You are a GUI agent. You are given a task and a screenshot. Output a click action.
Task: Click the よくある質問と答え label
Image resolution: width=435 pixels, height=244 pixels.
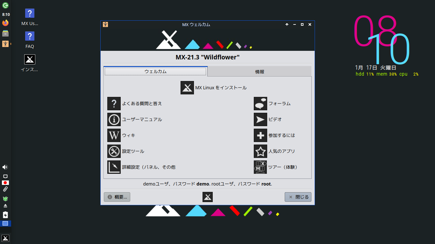[x=142, y=104]
